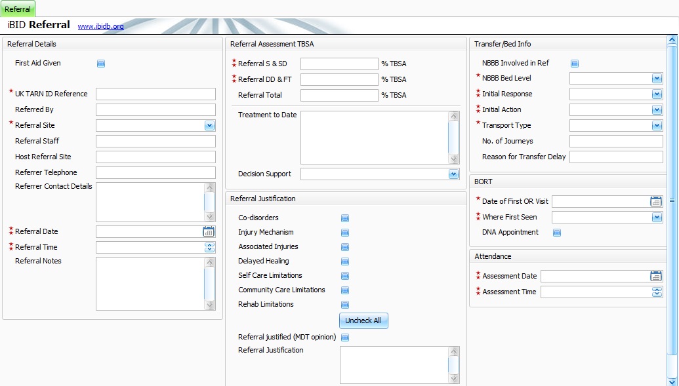Open the Where First Seen dropdown
679x386 pixels.
[657, 217]
